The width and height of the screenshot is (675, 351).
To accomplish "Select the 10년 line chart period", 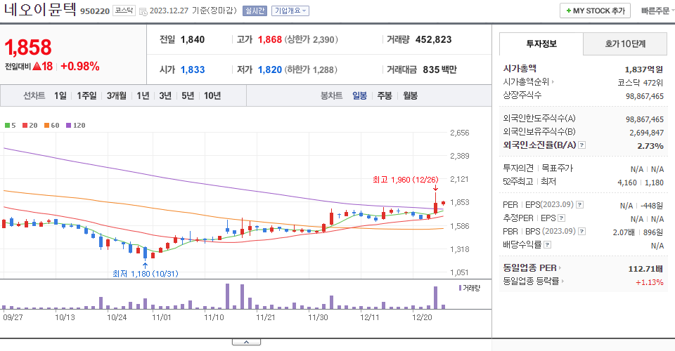I will (212, 95).
